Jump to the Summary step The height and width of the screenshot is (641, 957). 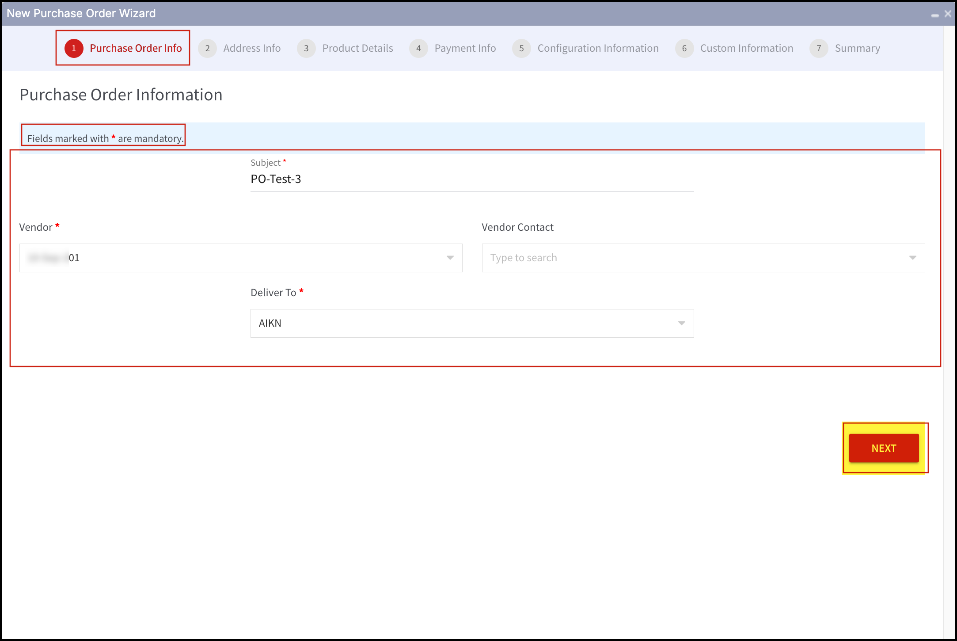click(x=845, y=48)
